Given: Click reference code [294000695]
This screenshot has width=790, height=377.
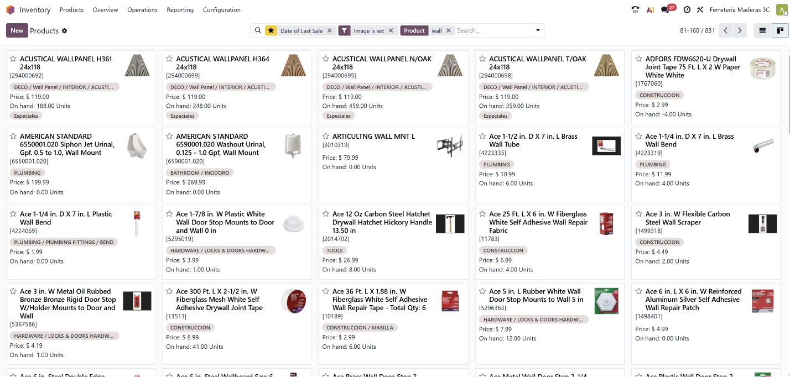Looking at the screenshot, I should click(339, 76).
